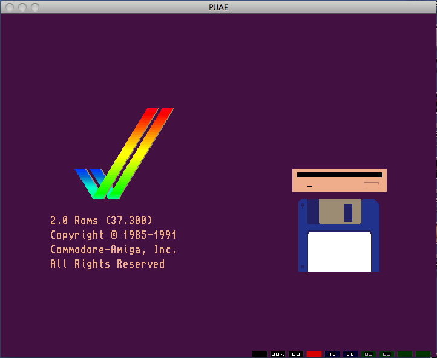Image resolution: width=437 pixels, height=358 pixels.
Task: Click the 03 drive indicator beside empty green boxes
Action: pyautogui.click(x=387, y=354)
